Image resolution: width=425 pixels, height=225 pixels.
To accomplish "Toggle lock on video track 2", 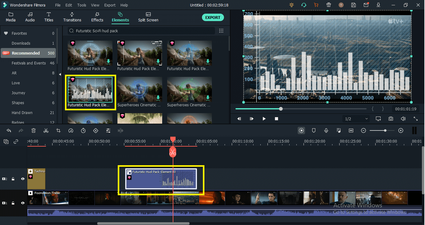I will click(13, 179).
